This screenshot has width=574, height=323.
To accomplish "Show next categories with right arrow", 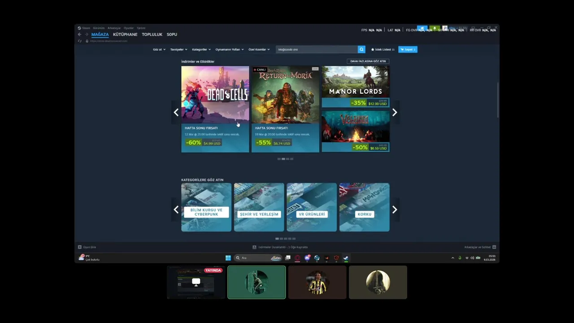I will 395,210.
